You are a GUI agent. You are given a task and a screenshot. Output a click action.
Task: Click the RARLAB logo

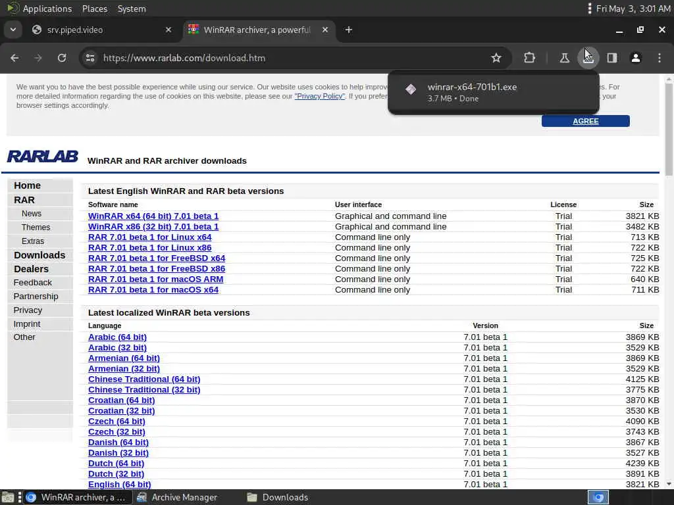point(43,156)
